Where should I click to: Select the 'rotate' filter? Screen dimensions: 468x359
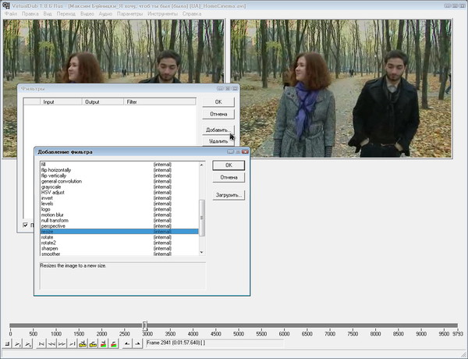tap(119, 237)
